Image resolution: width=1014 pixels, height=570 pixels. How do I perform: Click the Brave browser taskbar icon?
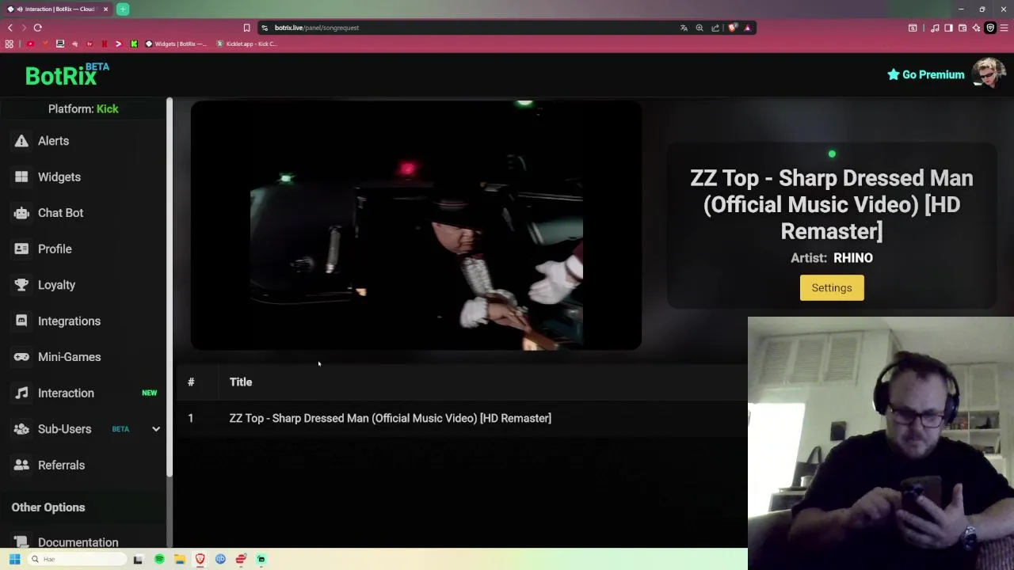coord(200,560)
